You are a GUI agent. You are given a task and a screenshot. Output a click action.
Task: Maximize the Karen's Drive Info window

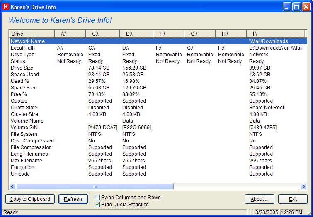[297, 7]
